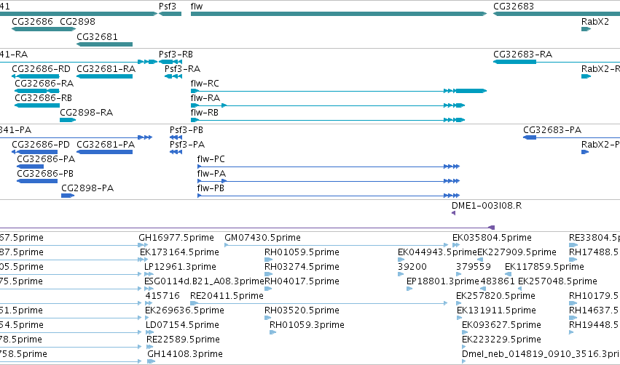Screen dimensions: 620x365
Task: Select EST label EK035804.5prime
Action: pyautogui.click(x=492, y=238)
